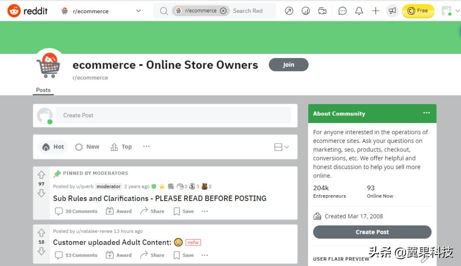Click Created Mar 17, 2008 text

354,216
